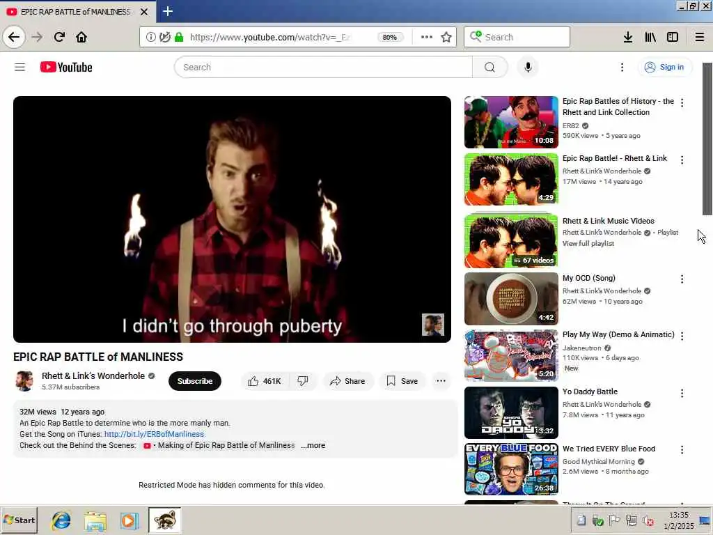
Task: Save the video to a playlist
Action: click(402, 381)
